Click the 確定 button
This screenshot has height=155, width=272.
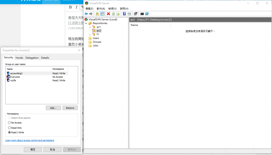[33, 149]
